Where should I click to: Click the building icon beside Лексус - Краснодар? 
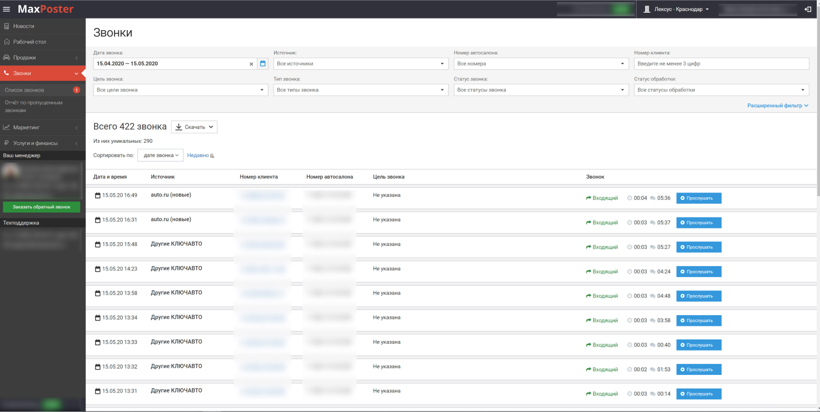click(x=647, y=9)
